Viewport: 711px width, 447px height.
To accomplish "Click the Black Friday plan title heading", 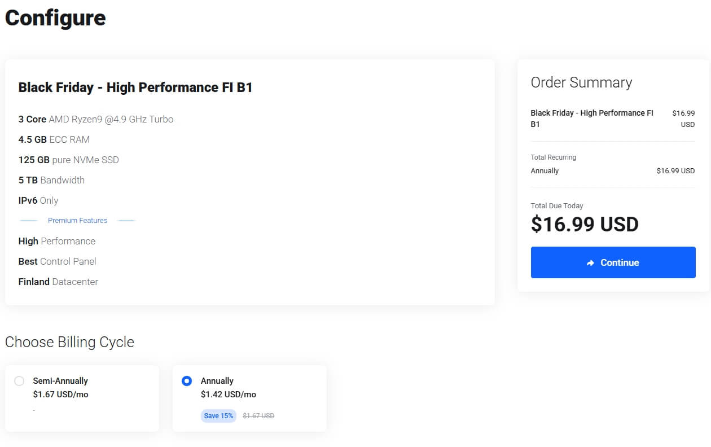I will pos(135,87).
